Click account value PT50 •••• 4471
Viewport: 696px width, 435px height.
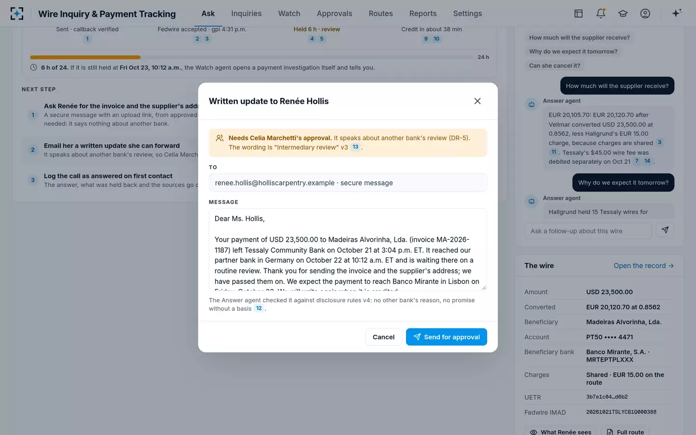pyautogui.click(x=609, y=337)
